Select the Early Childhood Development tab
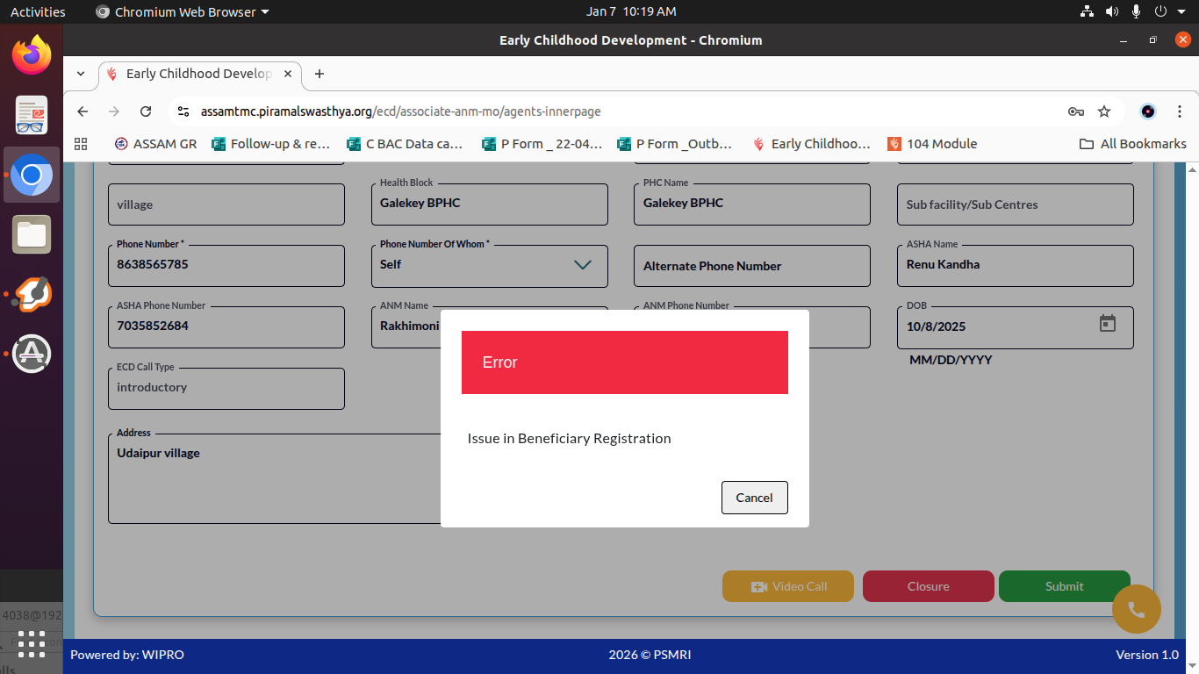 (x=198, y=74)
